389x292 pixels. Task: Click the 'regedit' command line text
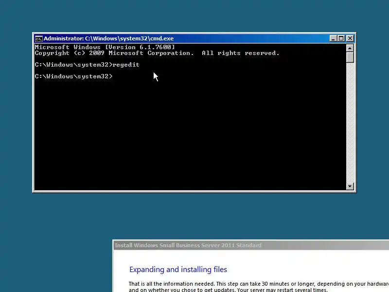[126, 65]
